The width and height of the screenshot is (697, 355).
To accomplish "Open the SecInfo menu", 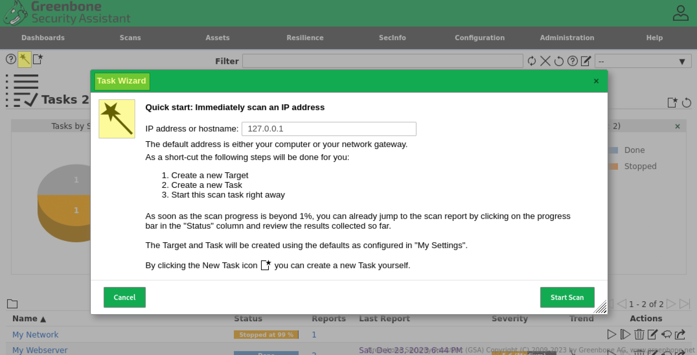I will click(392, 38).
